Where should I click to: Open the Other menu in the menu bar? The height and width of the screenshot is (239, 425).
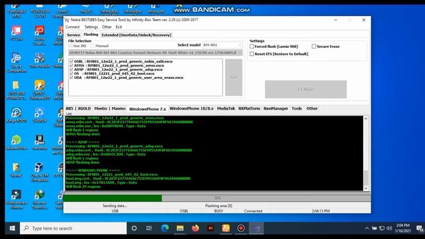coord(107,27)
